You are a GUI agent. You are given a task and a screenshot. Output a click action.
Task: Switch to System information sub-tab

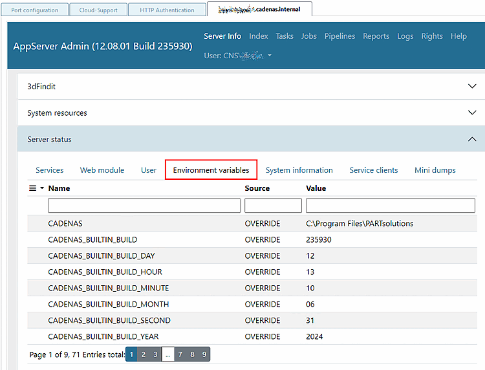(299, 170)
